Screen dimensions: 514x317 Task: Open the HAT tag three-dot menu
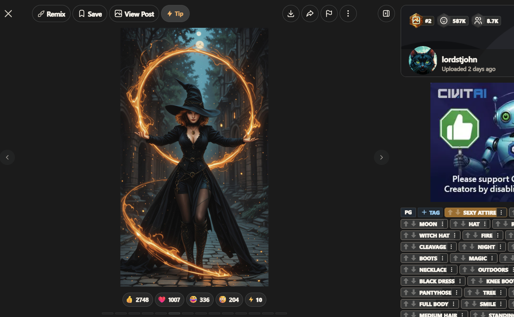click(x=485, y=224)
